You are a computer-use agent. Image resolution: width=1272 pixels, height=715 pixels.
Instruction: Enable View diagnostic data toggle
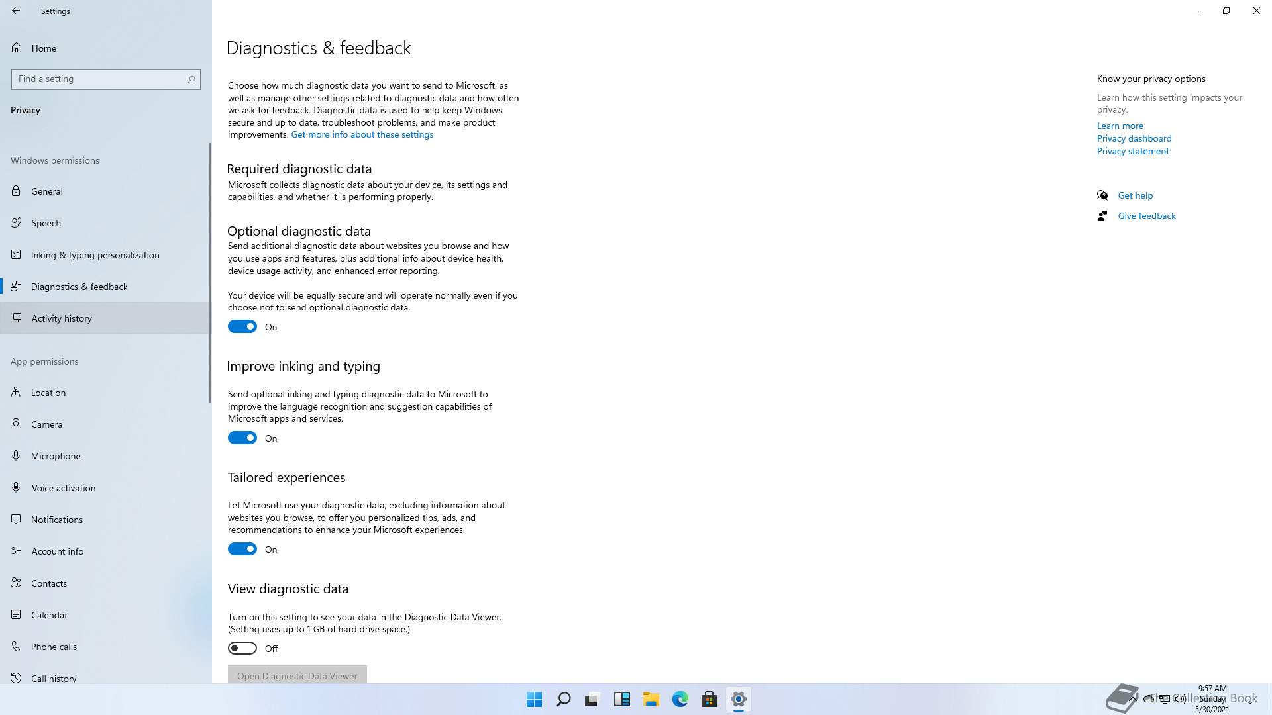[x=242, y=648]
